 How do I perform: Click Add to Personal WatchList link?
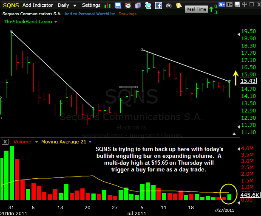(x=90, y=14)
